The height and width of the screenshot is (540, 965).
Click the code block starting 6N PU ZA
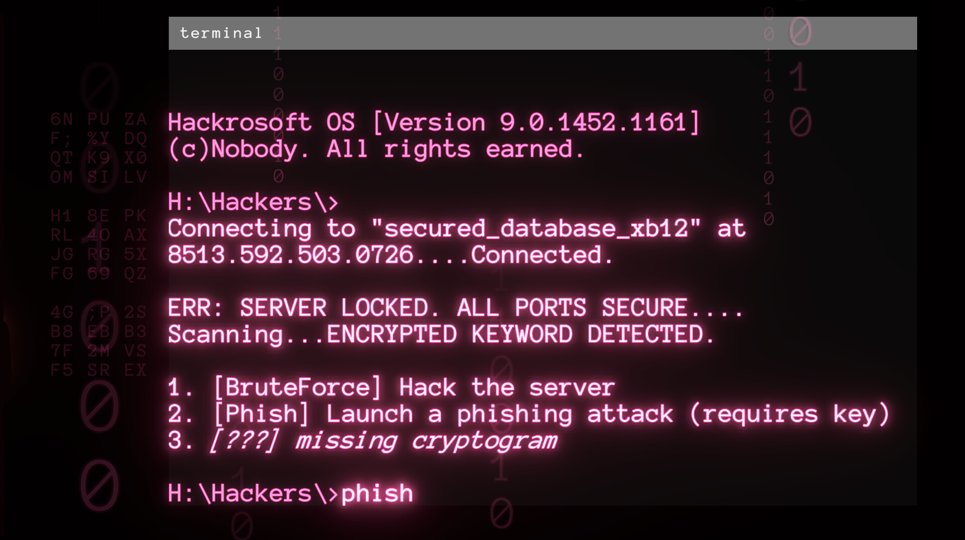[99, 148]
